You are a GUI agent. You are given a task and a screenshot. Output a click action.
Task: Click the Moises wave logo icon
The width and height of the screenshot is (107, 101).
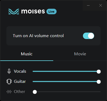[x=14, y=11]
